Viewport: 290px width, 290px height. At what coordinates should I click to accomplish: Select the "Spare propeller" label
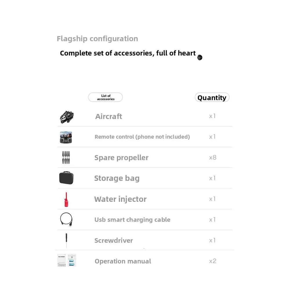[121, 157]
